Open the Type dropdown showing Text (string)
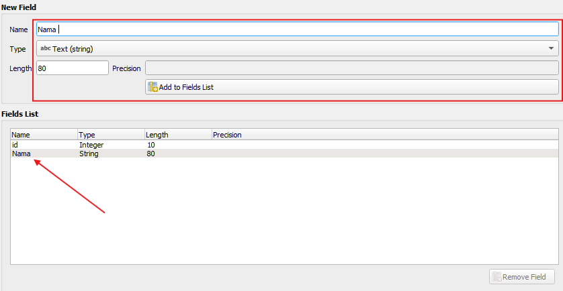 pos(298,49)
